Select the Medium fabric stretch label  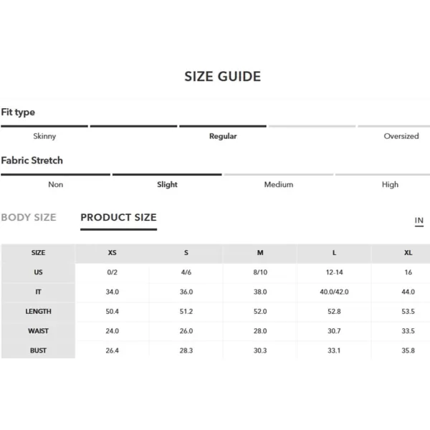point(279,185)
